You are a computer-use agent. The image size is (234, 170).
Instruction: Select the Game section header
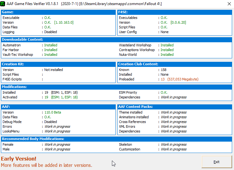click(x=58, y=12)
